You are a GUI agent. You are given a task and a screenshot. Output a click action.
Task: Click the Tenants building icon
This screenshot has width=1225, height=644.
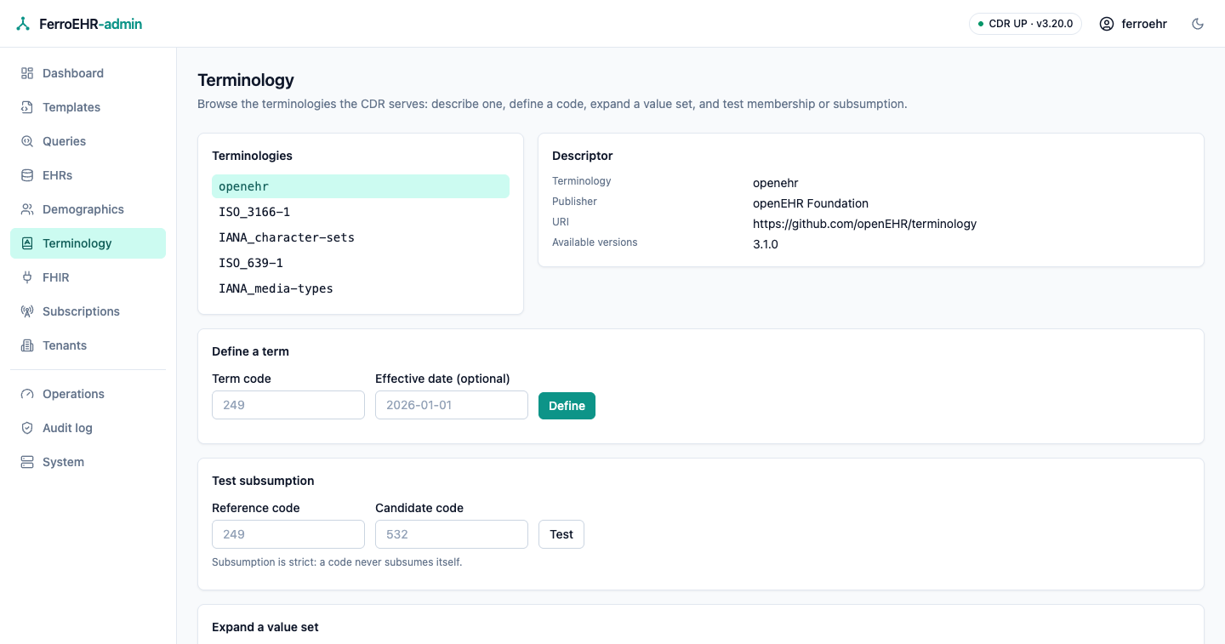27,345
